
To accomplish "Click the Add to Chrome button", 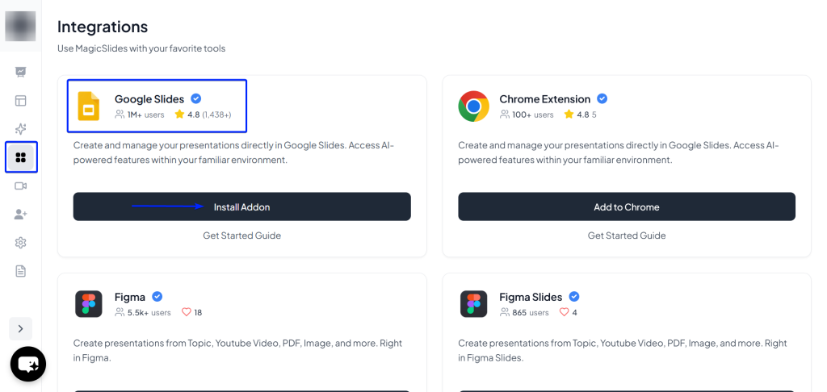I will 626,207.
